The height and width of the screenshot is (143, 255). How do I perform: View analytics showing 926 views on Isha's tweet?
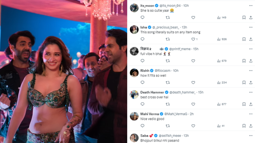coord(222,39)
